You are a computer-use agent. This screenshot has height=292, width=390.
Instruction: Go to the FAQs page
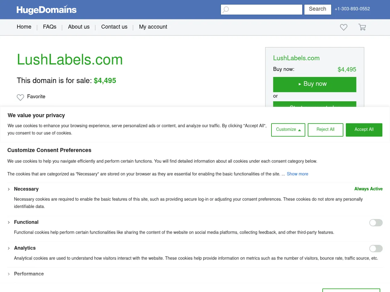click(x=49, y=27)
